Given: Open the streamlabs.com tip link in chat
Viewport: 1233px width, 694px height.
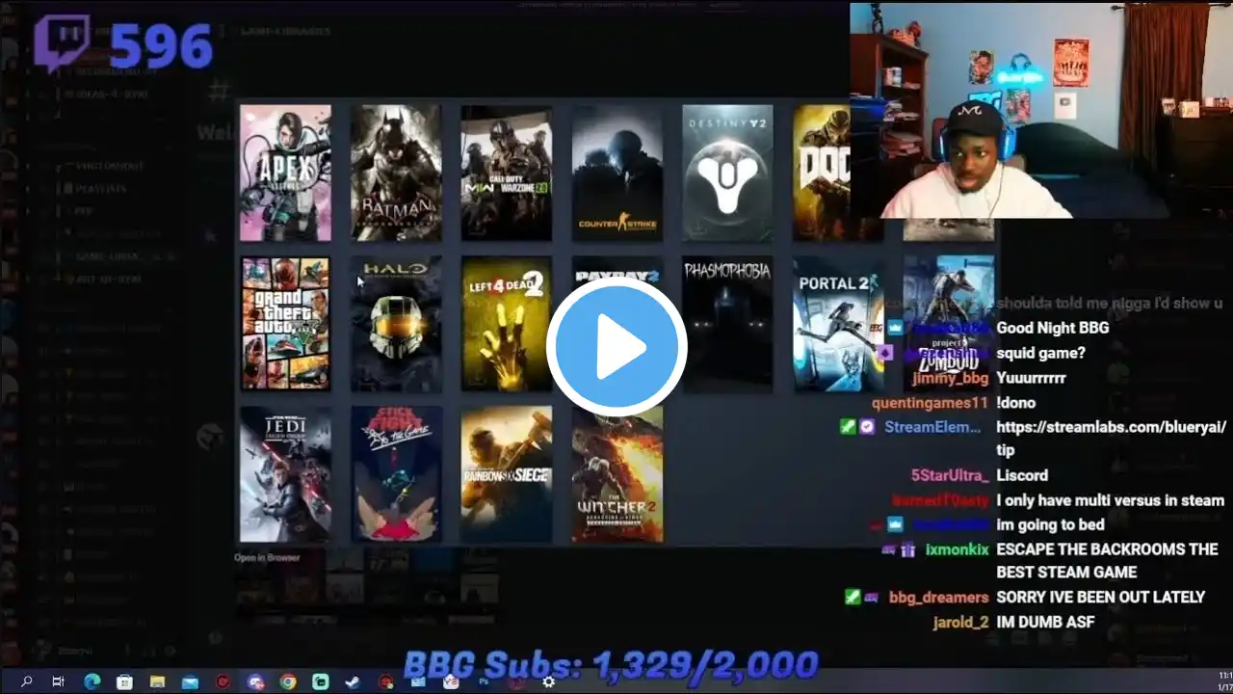Looking at the screenshot, I should [x=1111, y=438].
